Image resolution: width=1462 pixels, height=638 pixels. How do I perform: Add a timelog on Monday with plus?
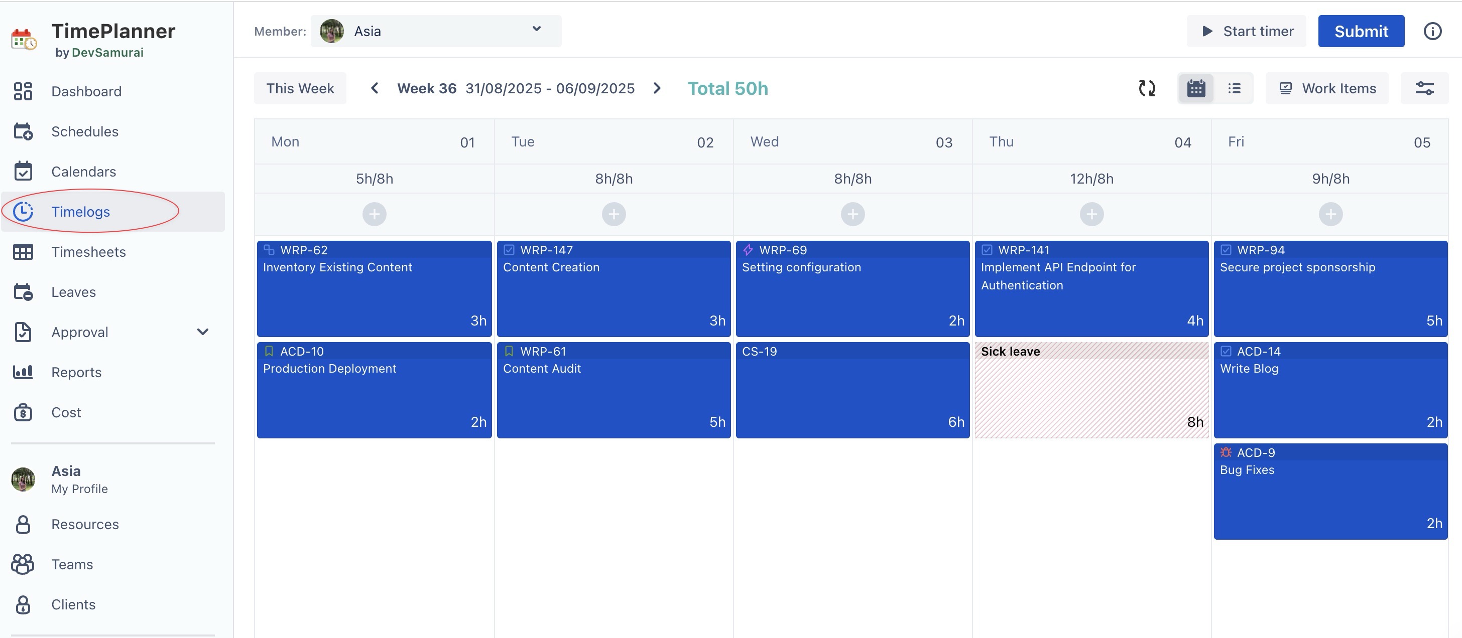[374, 214]
